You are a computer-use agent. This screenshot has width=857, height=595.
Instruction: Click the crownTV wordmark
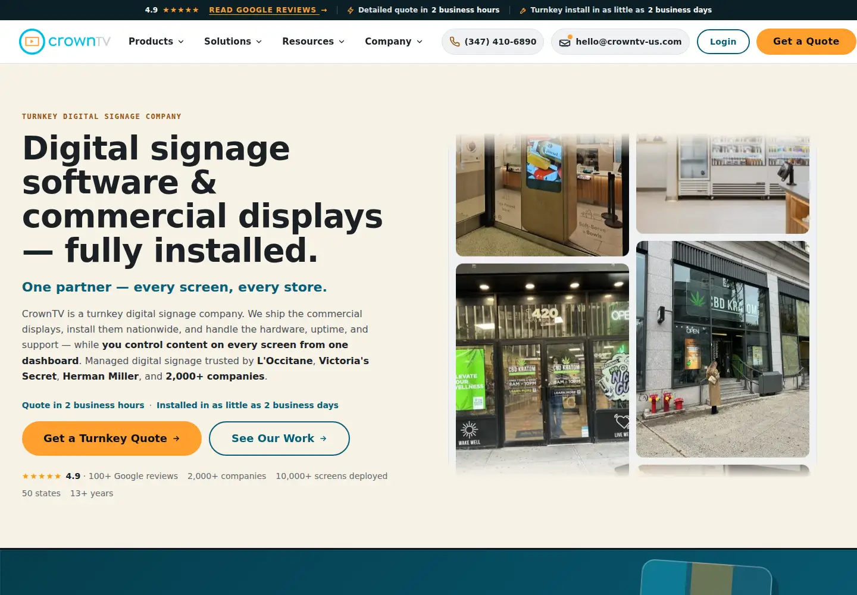click(79, 42)
